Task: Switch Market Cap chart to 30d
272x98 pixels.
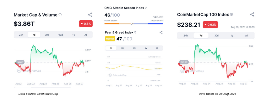Action: tap(47, 35)
